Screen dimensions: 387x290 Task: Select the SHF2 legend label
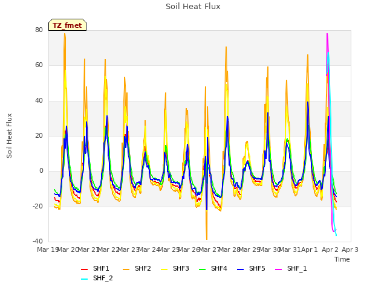(x=143, y=268)
